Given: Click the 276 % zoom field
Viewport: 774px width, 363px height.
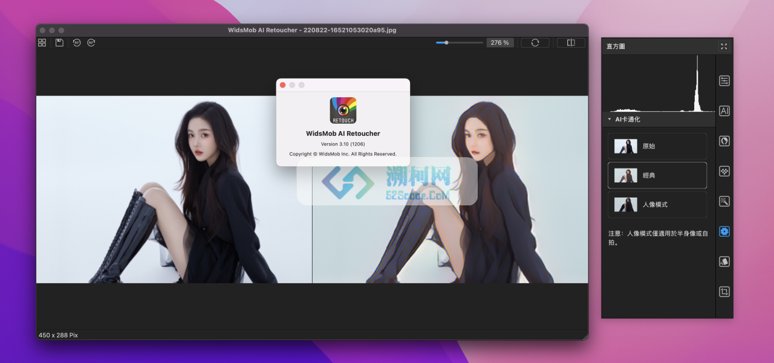Looking at the screenshot, I should [500, 43].
